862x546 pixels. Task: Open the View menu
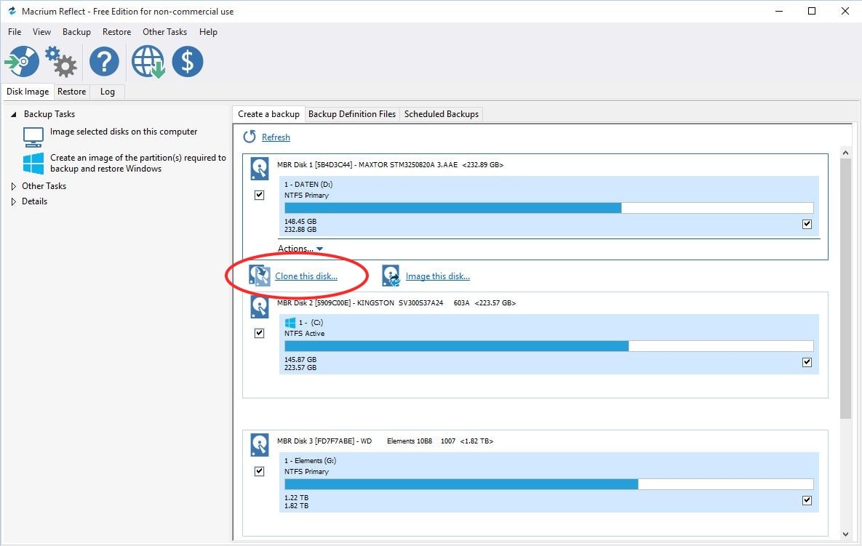41,32
